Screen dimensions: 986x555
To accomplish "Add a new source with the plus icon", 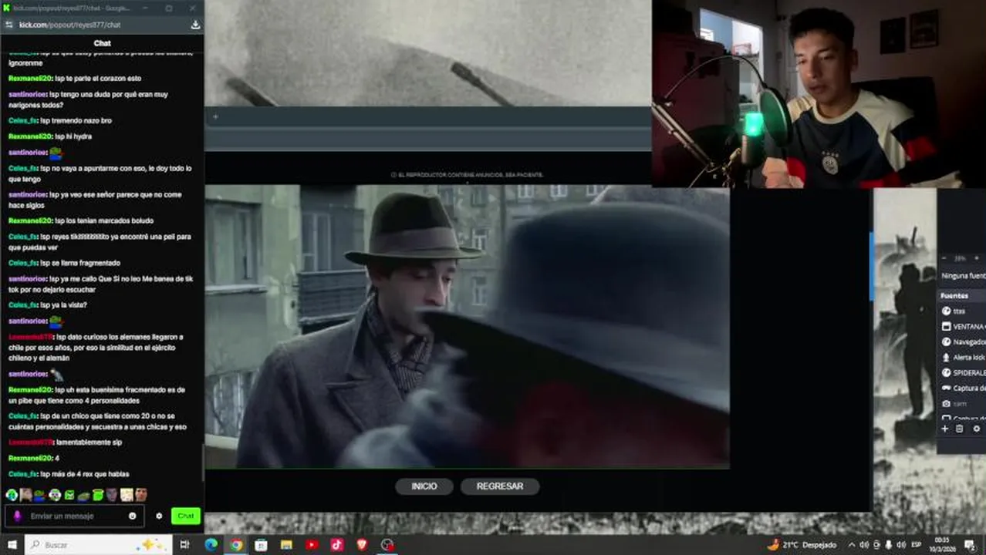I will coord(945,429).
